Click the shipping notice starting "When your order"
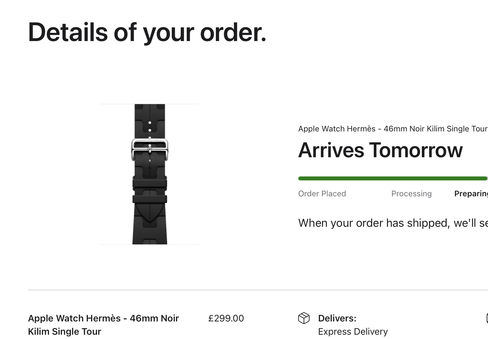This screenshot has width=488, height=339. pyautogui.click(x=393, y=223)
